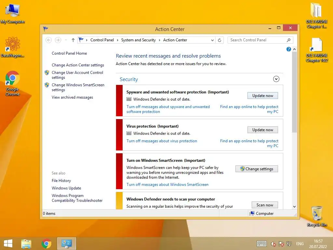The height and width of the screenshot is (250, 333).
Task: Open File History link
Action: [x=61, y=180]
